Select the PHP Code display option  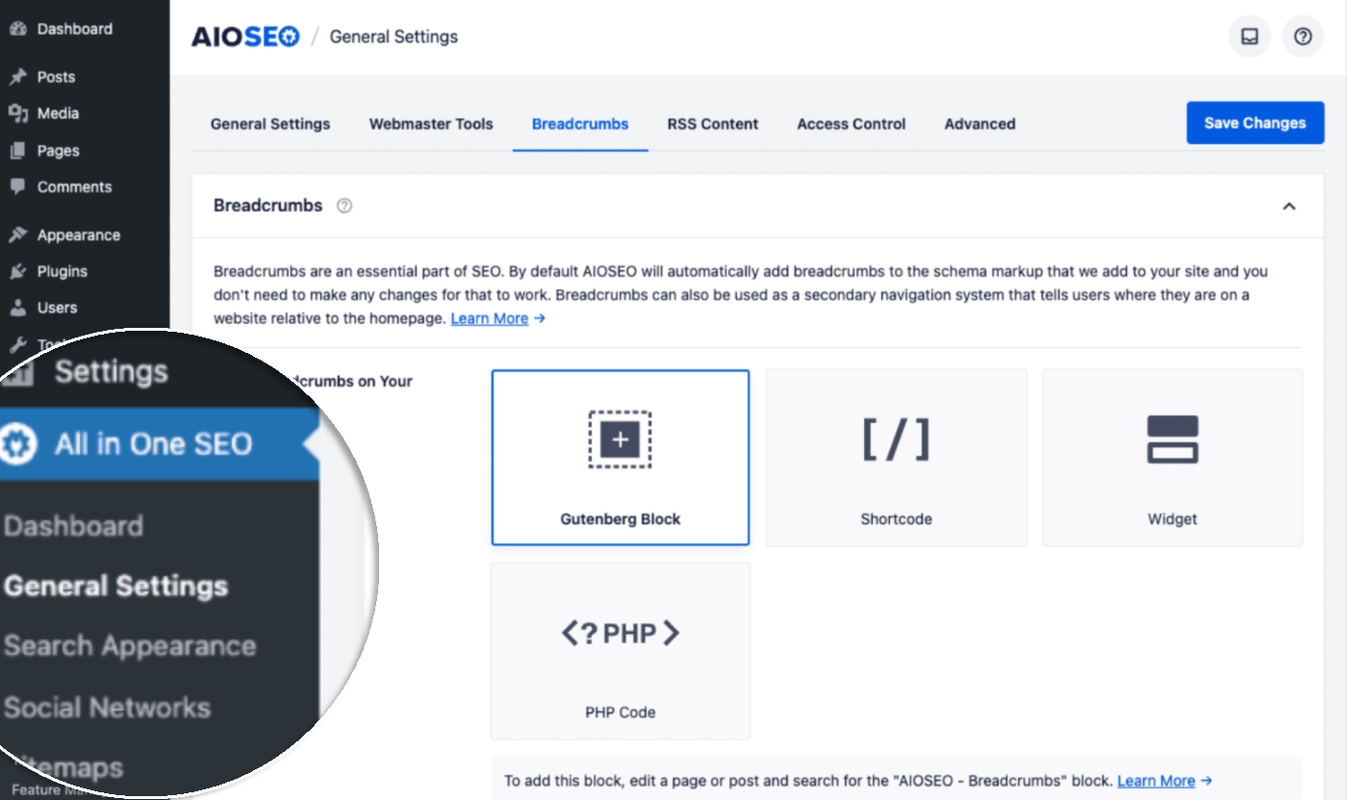621,651
